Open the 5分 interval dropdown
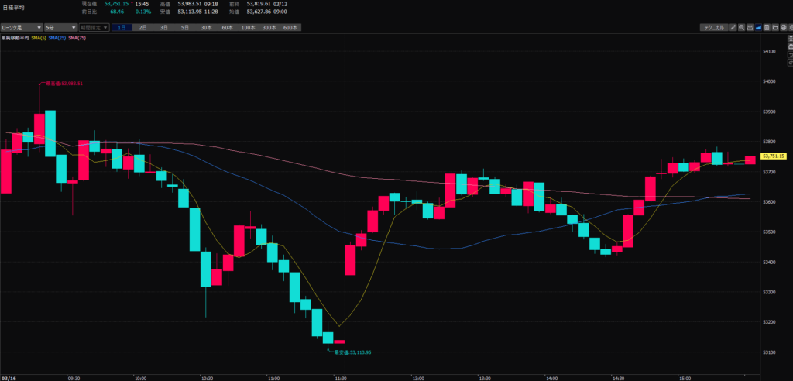 pyautogui.click(x=60, y=27)
